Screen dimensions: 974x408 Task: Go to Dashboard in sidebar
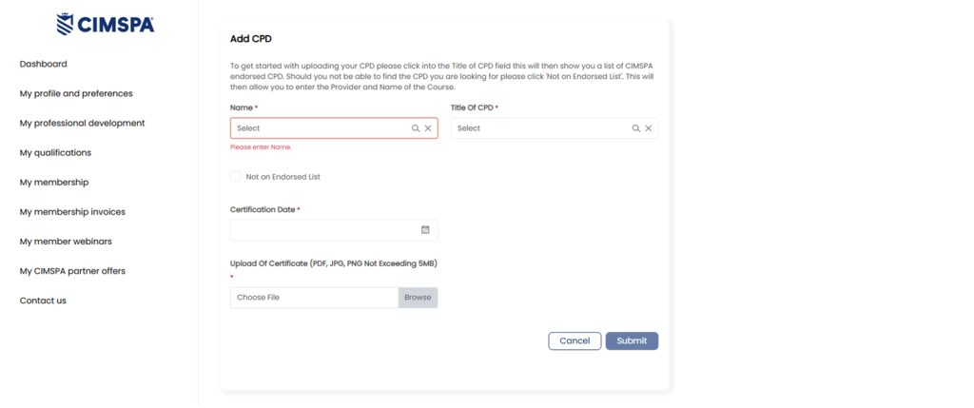click(x=43, y=64)
